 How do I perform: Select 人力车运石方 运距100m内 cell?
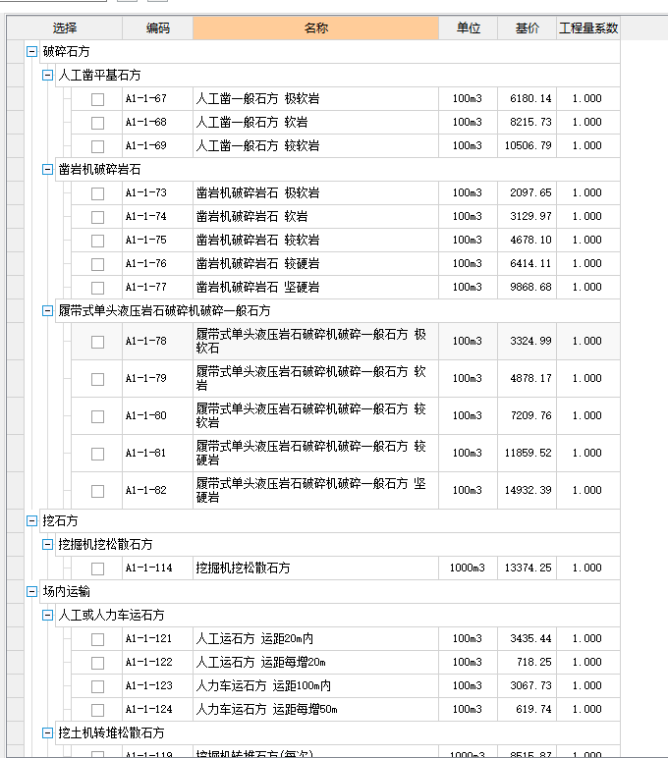(316, 685)
